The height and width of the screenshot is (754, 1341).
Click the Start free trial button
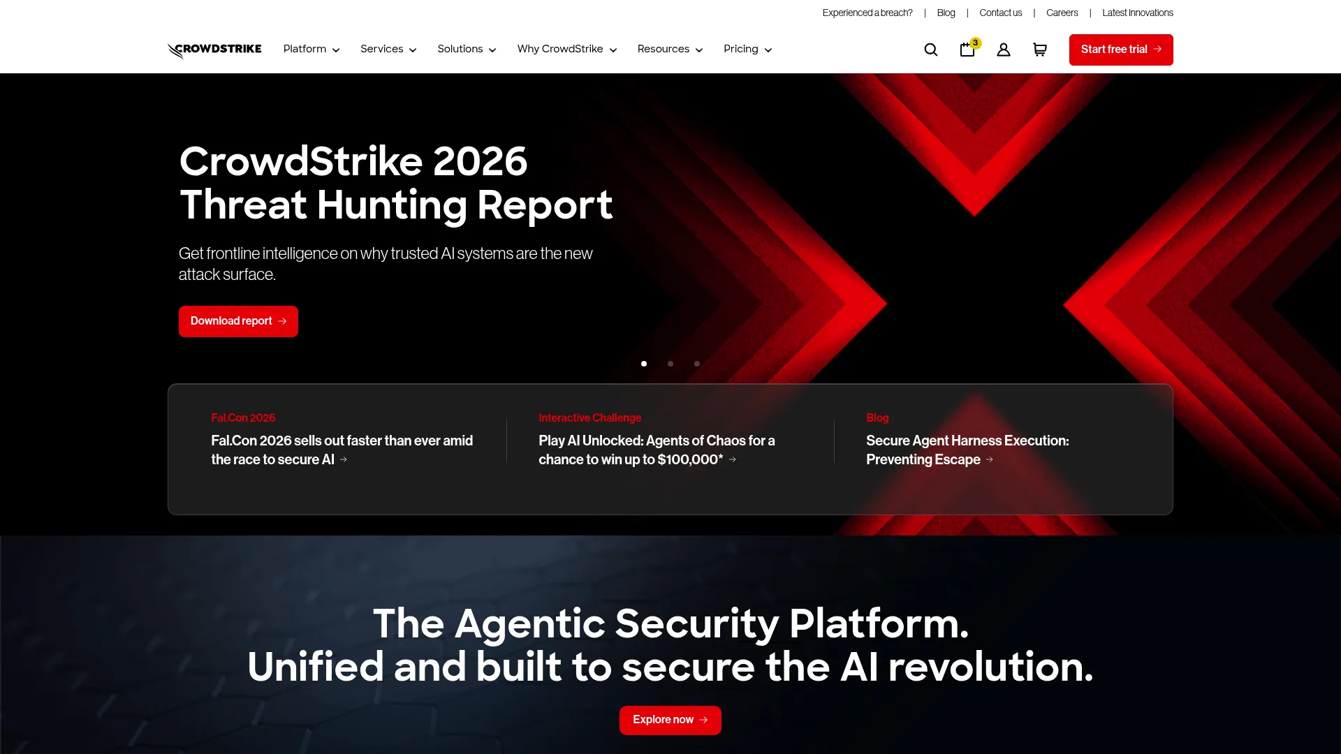tap(1121, 50)
